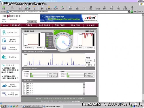The width and height of the screenshot is (144, 108).
Task: Open the web page load test sidebar item
Action: [x=10, y=40]
